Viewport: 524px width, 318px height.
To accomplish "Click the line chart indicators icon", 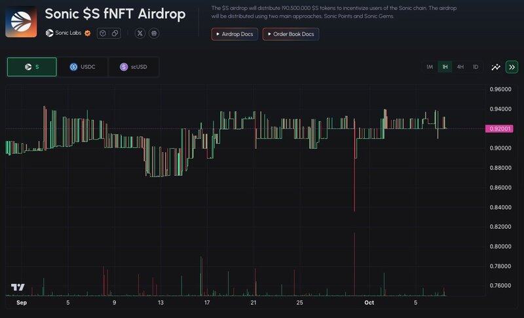I will tap(496, 67).
